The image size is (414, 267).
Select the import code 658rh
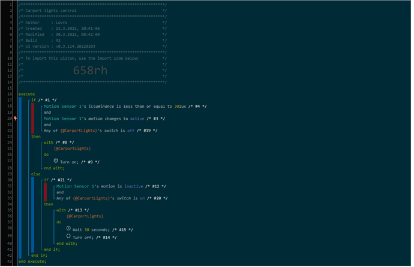click(x=90, y=70)
